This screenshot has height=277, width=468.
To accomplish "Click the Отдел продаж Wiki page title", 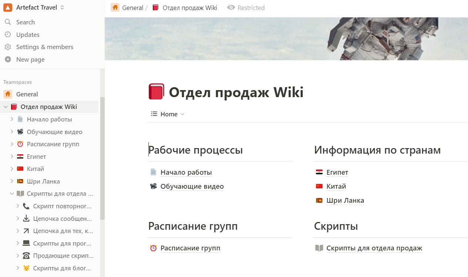I will (236, 92).
